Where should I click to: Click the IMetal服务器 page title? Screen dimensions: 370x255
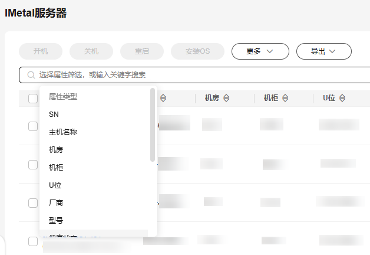click(35, 13)
